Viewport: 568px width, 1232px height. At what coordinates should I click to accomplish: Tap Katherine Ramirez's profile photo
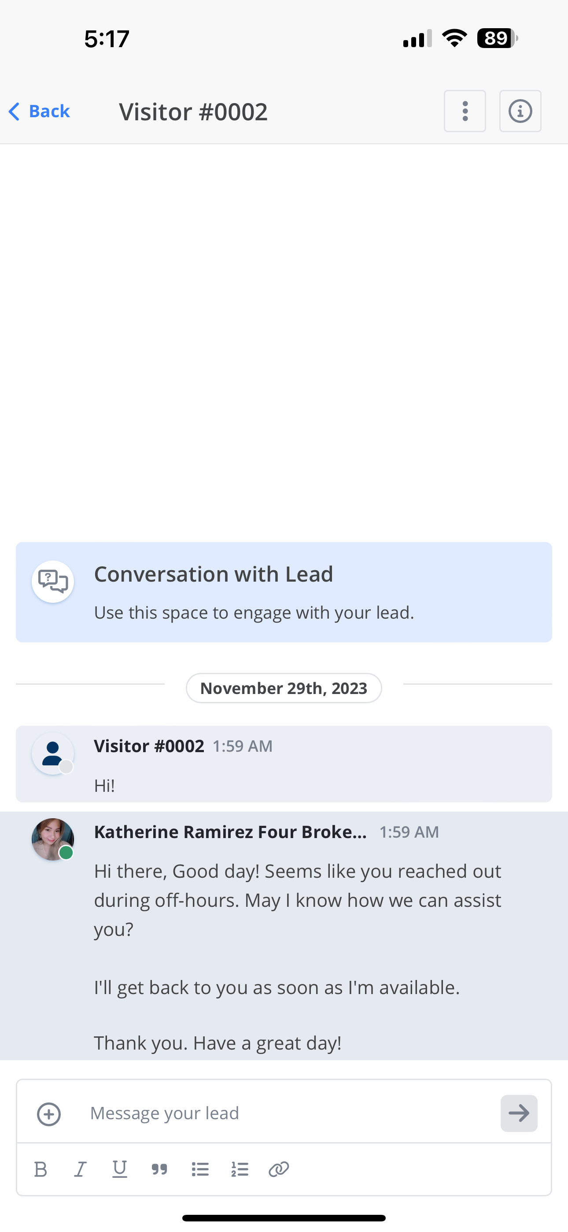pyautogui.click(x=52, y=839)
